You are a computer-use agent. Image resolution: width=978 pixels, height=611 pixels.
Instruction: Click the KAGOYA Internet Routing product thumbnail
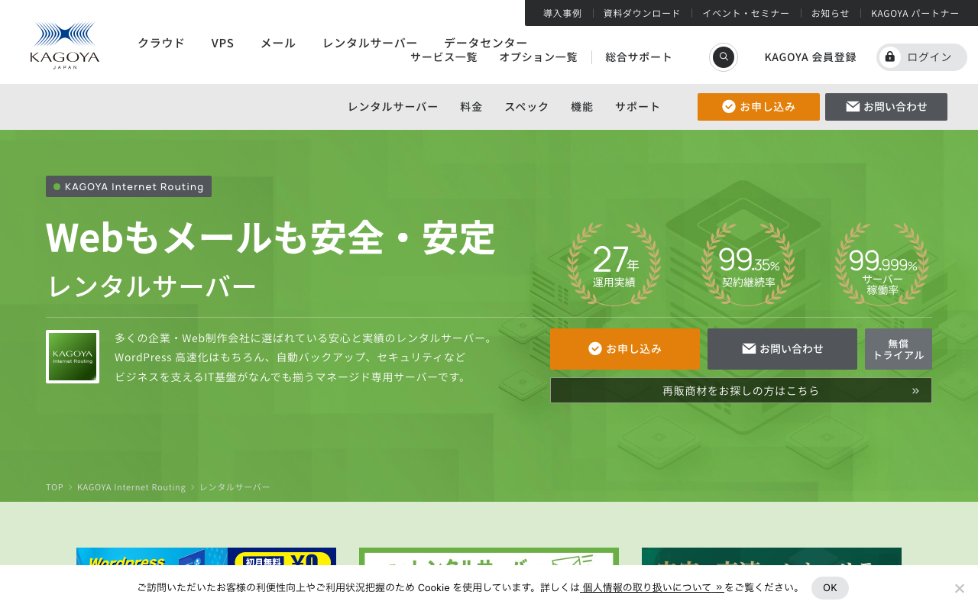73,357
